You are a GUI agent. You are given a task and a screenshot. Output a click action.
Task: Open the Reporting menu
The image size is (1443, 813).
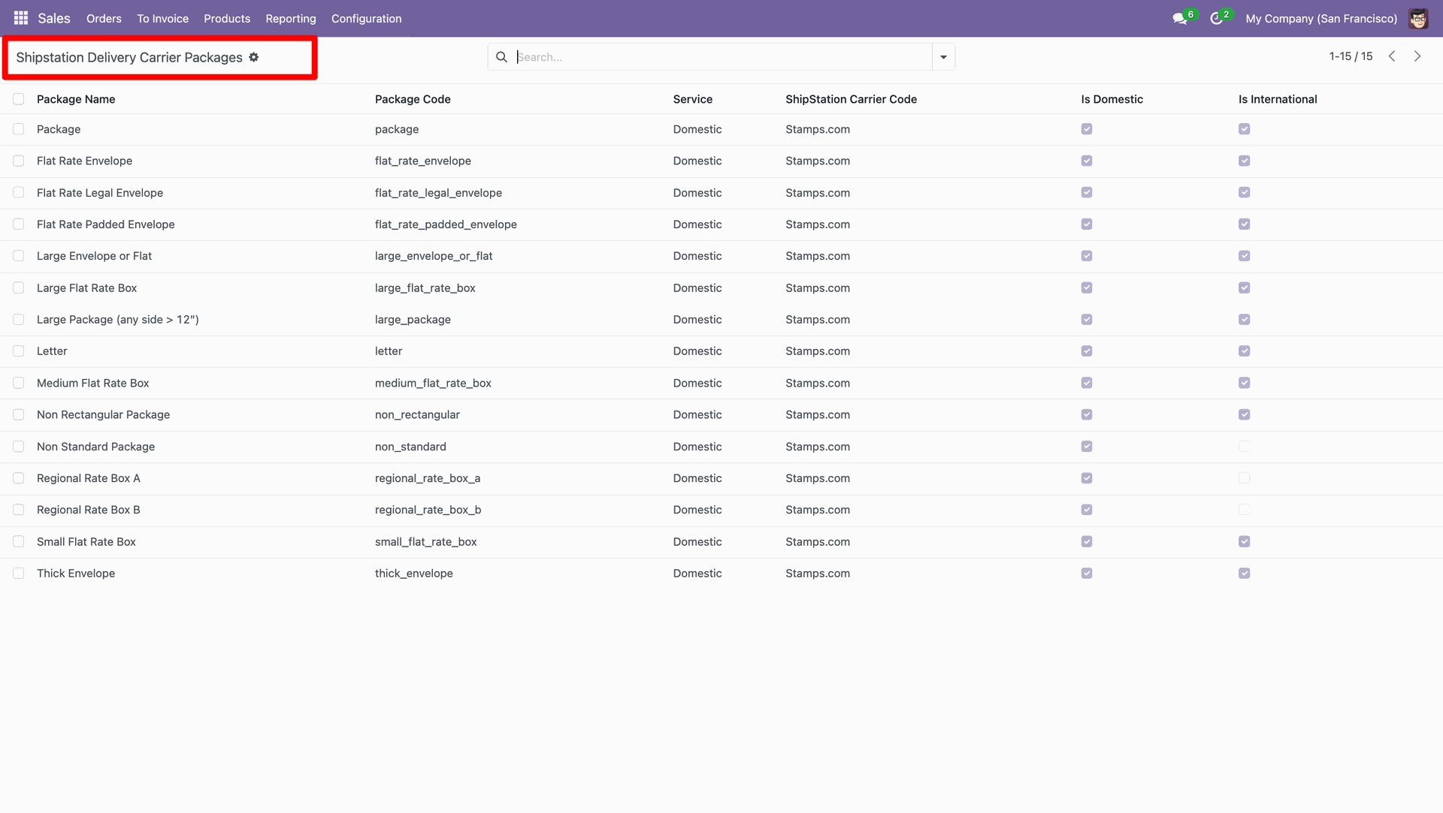click(290, 19)
